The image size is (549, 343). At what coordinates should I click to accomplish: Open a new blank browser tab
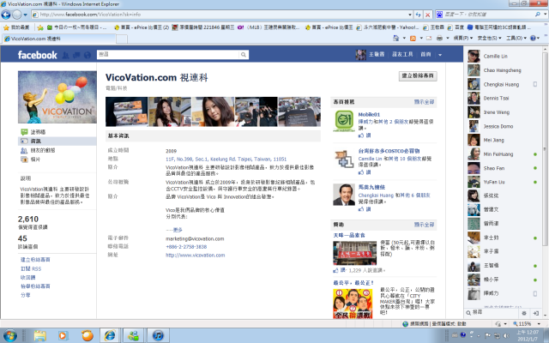(122, 39)
